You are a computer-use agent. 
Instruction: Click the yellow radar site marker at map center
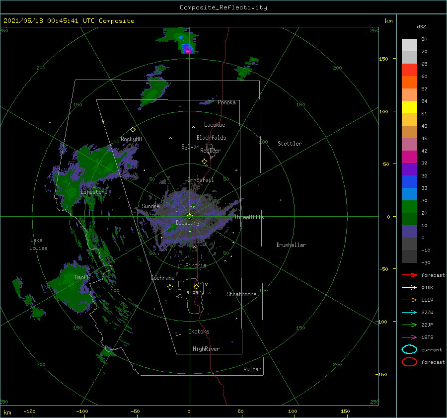click(x=190, y=216)
